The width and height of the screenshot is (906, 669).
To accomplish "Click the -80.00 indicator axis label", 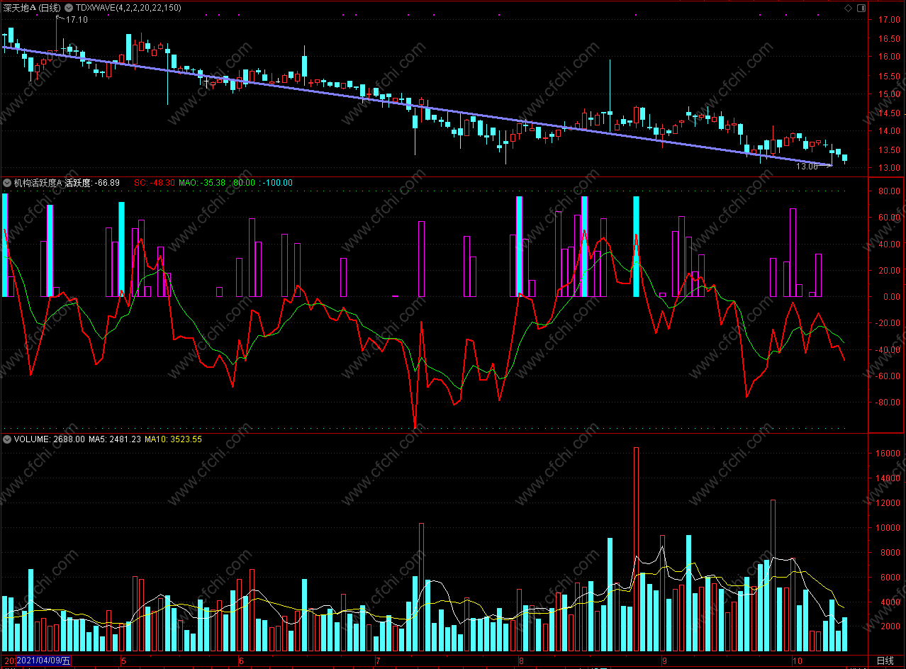I will pos(889,403).
